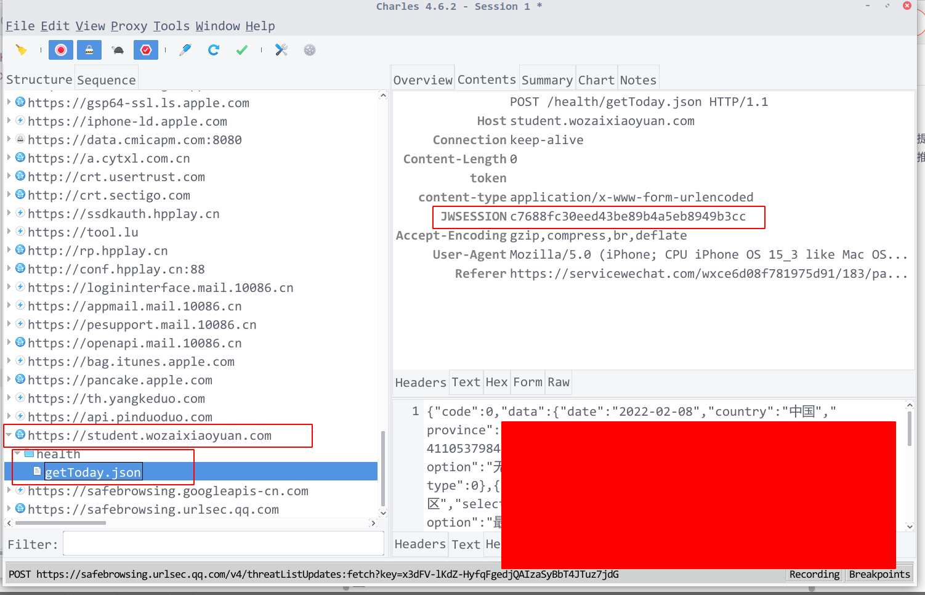Toggle the red Record button
Viewport: 925px width, 595px height.
(x=61, y=50)
